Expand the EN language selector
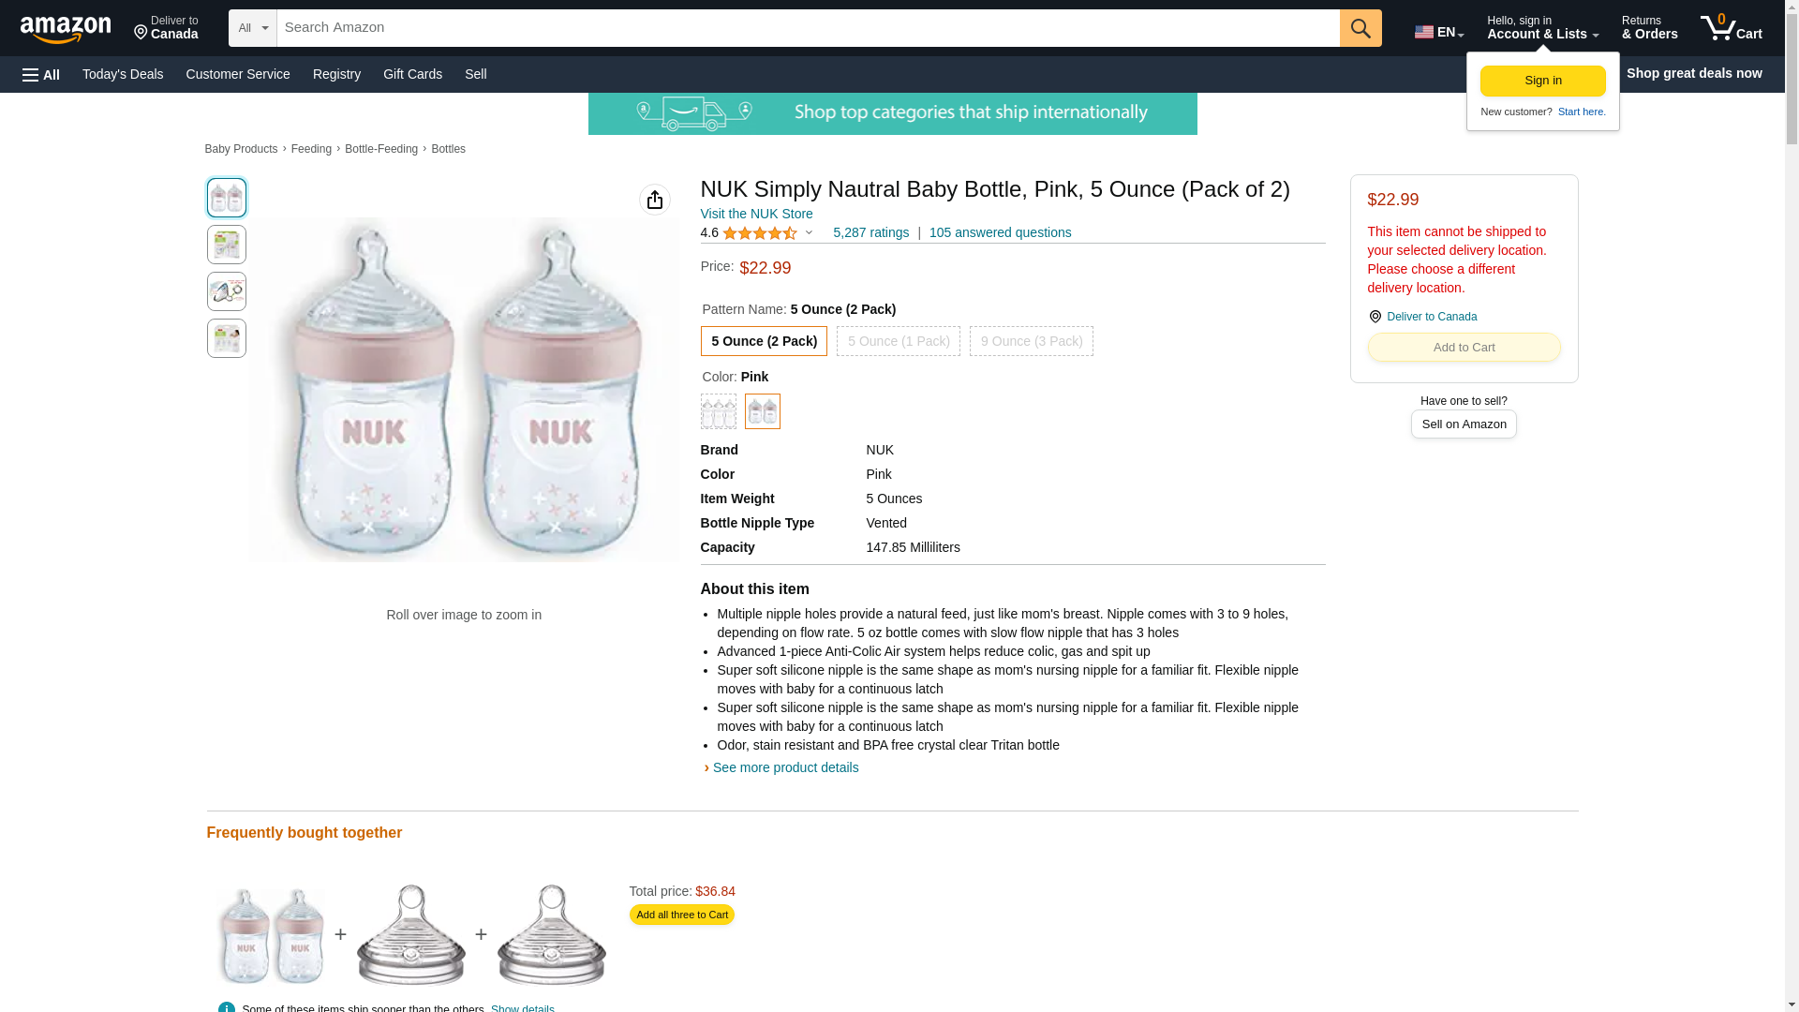Image resolution: width=1799 pixels, height=1012 pixels. click(x=1438, y=32)
